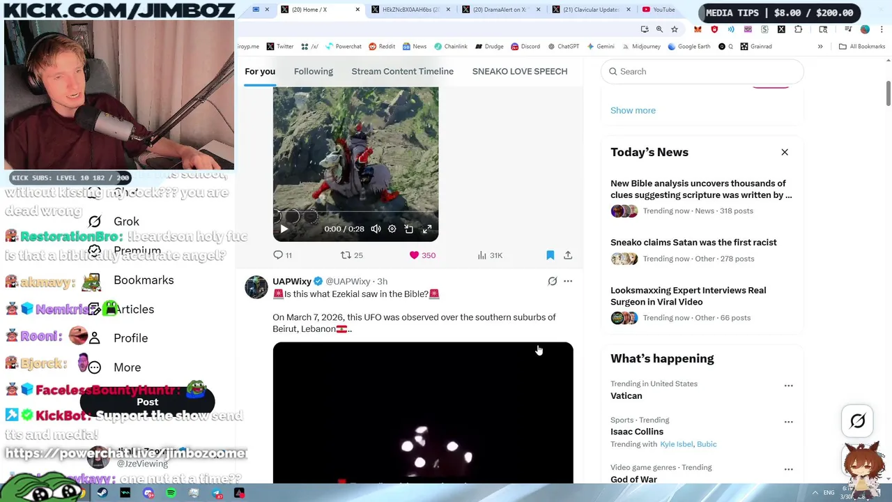The width and height of the screenshot is (892, 502).
Task: Share the video post via share icon
Action: pyautogui.click(x=568, y=255)
